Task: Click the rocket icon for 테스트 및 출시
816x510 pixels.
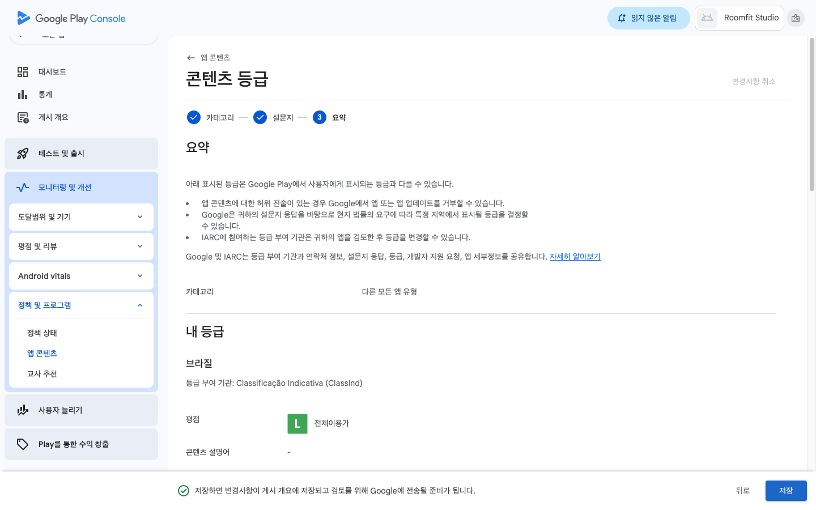Action: tap(23, 154)
